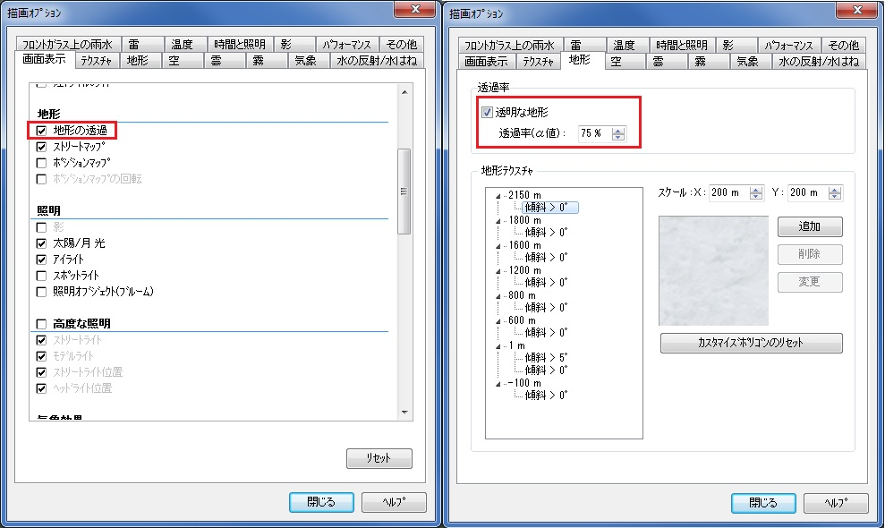Click the Scale X spinner arrows
The image size is (885, 528).
pos(756,193)
